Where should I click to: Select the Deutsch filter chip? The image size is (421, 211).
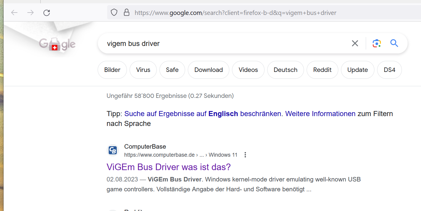[286, 70]
